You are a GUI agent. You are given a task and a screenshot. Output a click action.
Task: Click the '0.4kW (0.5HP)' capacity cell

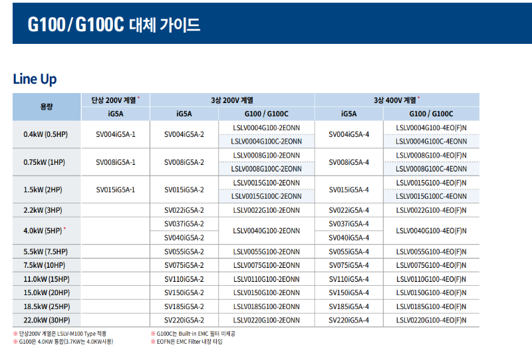[x=46, y=134]
